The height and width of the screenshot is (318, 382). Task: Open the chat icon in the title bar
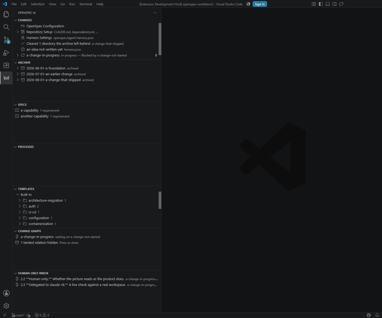click(x=341, y=4)
